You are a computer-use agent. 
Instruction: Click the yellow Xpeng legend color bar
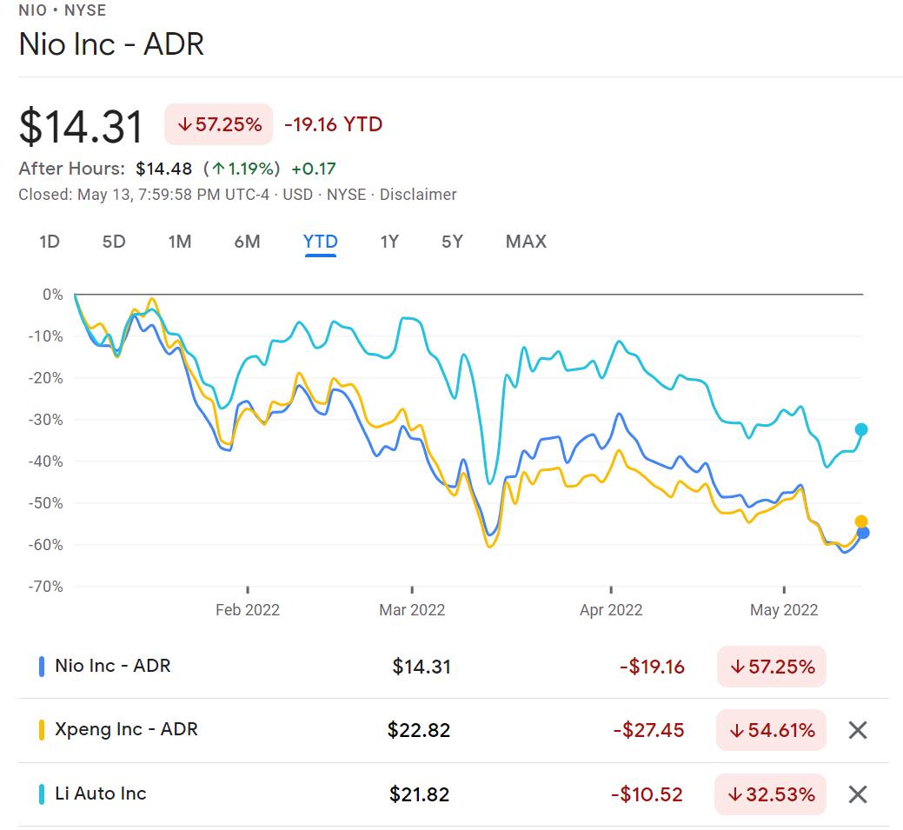tap(42, 730)
